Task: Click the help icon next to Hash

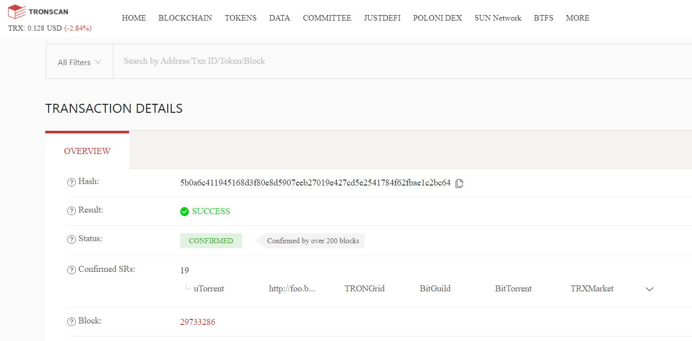Action: click(x=71, y=182)
